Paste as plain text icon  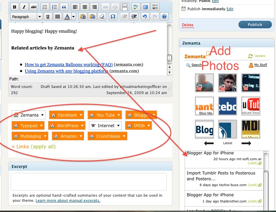(83, 17)
